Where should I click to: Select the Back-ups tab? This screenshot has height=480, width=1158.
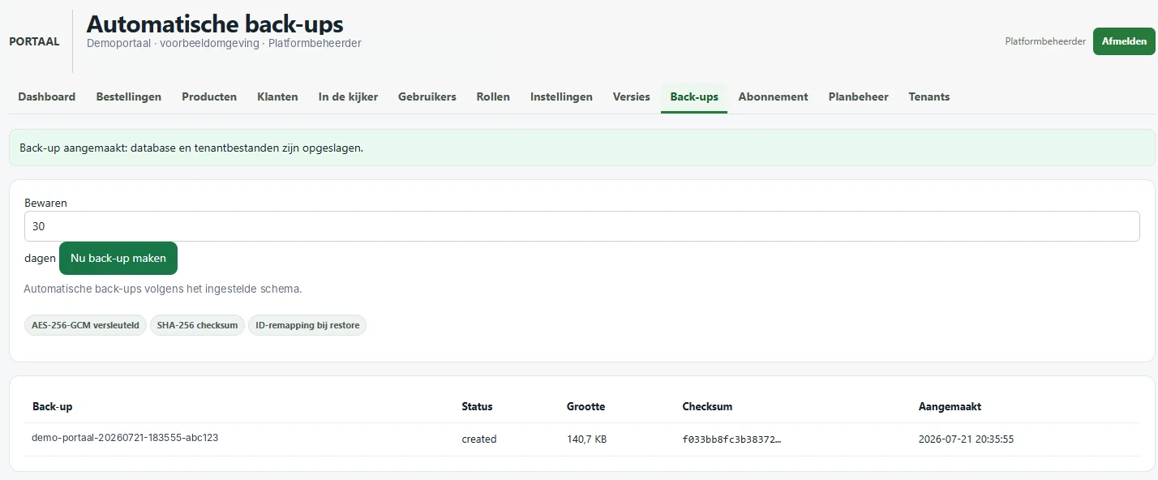[x=694, y=96]
